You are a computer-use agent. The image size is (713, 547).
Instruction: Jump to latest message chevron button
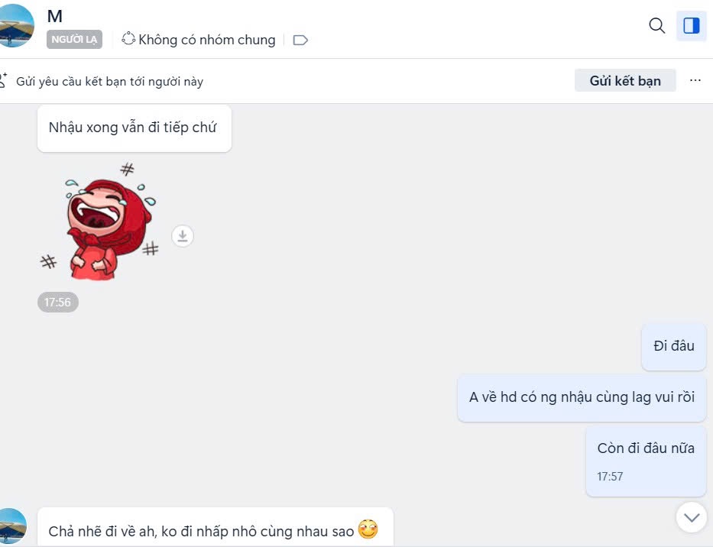[x=692, y=517]
